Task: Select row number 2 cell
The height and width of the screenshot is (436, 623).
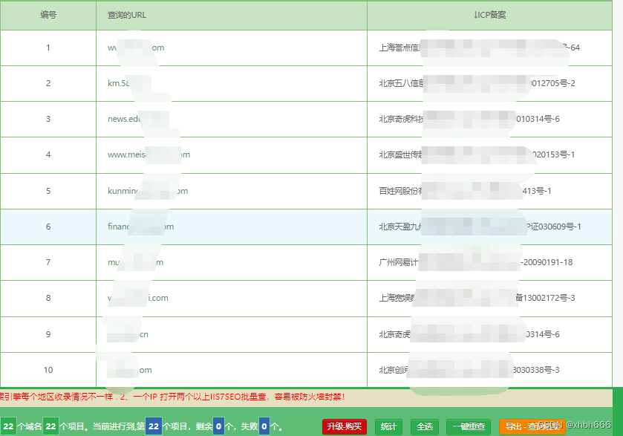Action: [x=48, y=83]
